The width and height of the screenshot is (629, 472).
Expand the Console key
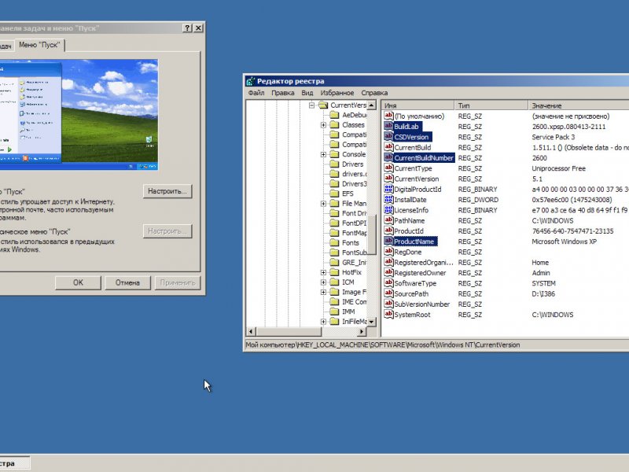(x=323, y=154)
